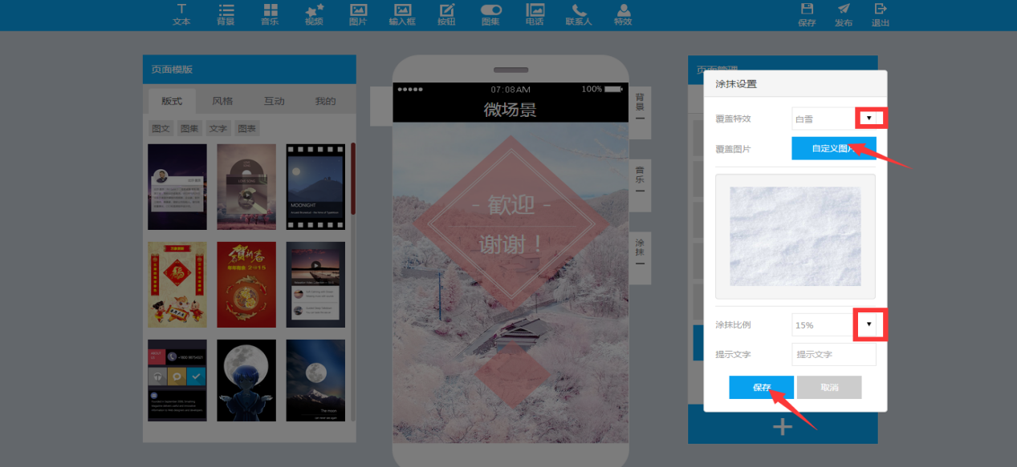
Task: Select the 文本 text tool icon
Action: pyautogui.click(x=181, y=14)
